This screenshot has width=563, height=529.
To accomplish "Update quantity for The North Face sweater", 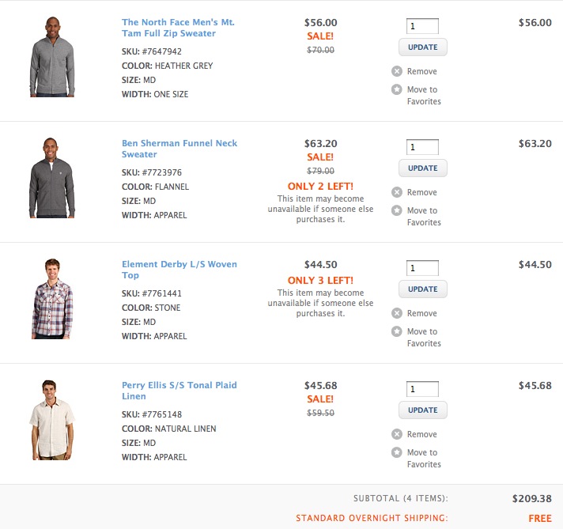I will coord(422,47).
